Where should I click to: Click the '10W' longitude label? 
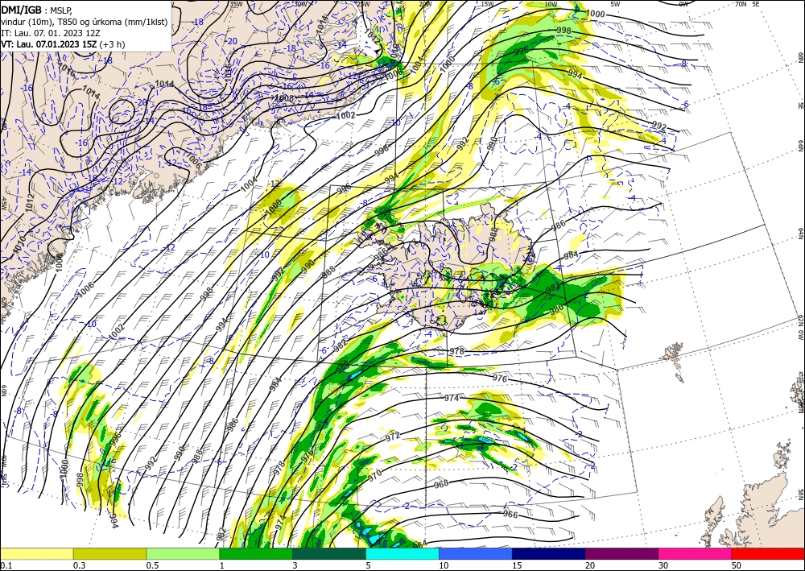(x=551, y=4)
